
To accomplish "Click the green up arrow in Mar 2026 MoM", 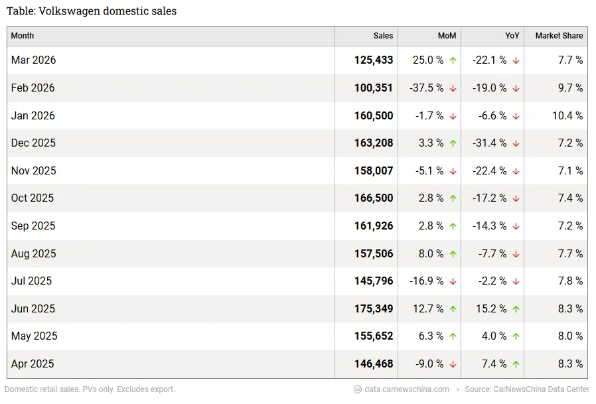I will point(453,60).
